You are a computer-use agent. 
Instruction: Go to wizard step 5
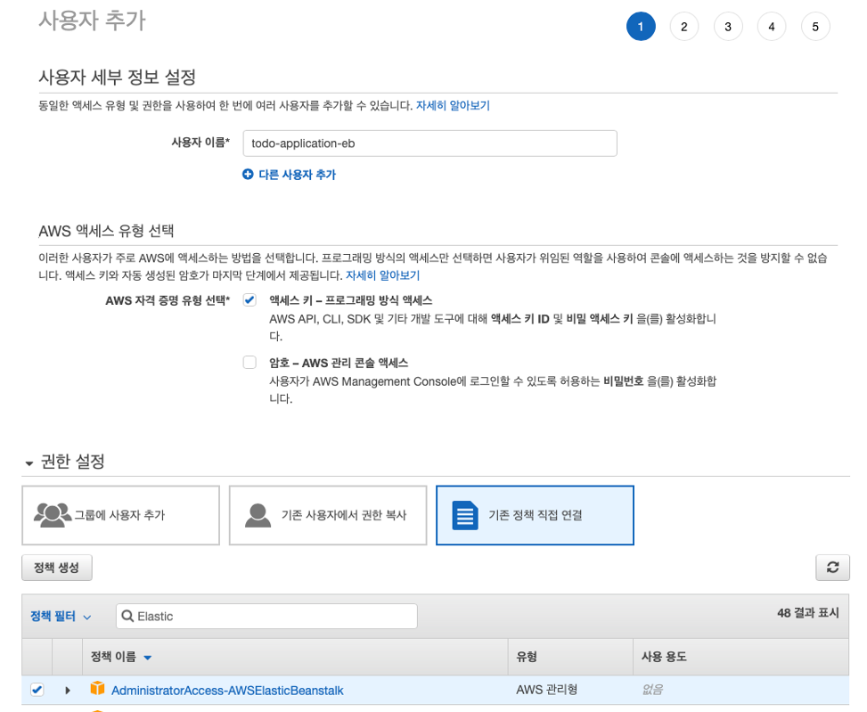[815, 27]
